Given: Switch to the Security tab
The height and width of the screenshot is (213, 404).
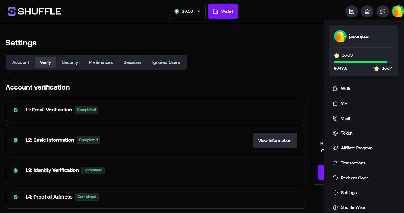Looking at the screenshot, I should [70, 62].
